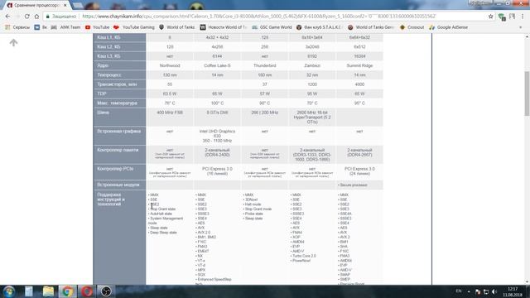
Task: Click the Zambezi core cell
Action: tap(312, 65)
